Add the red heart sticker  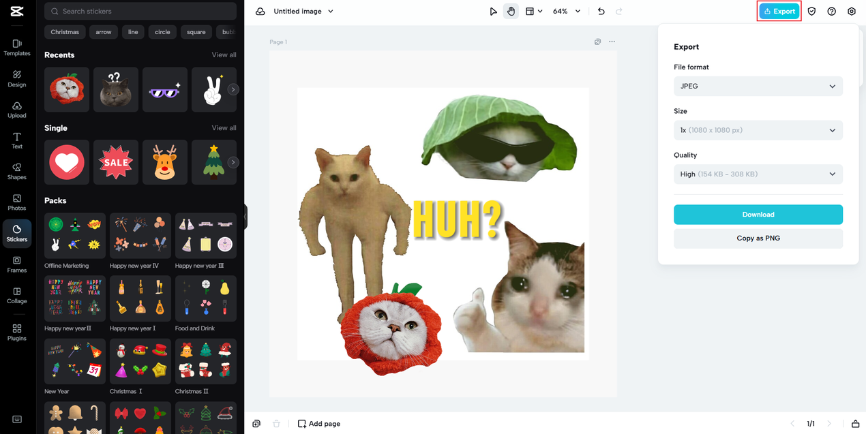pos(67,162)
